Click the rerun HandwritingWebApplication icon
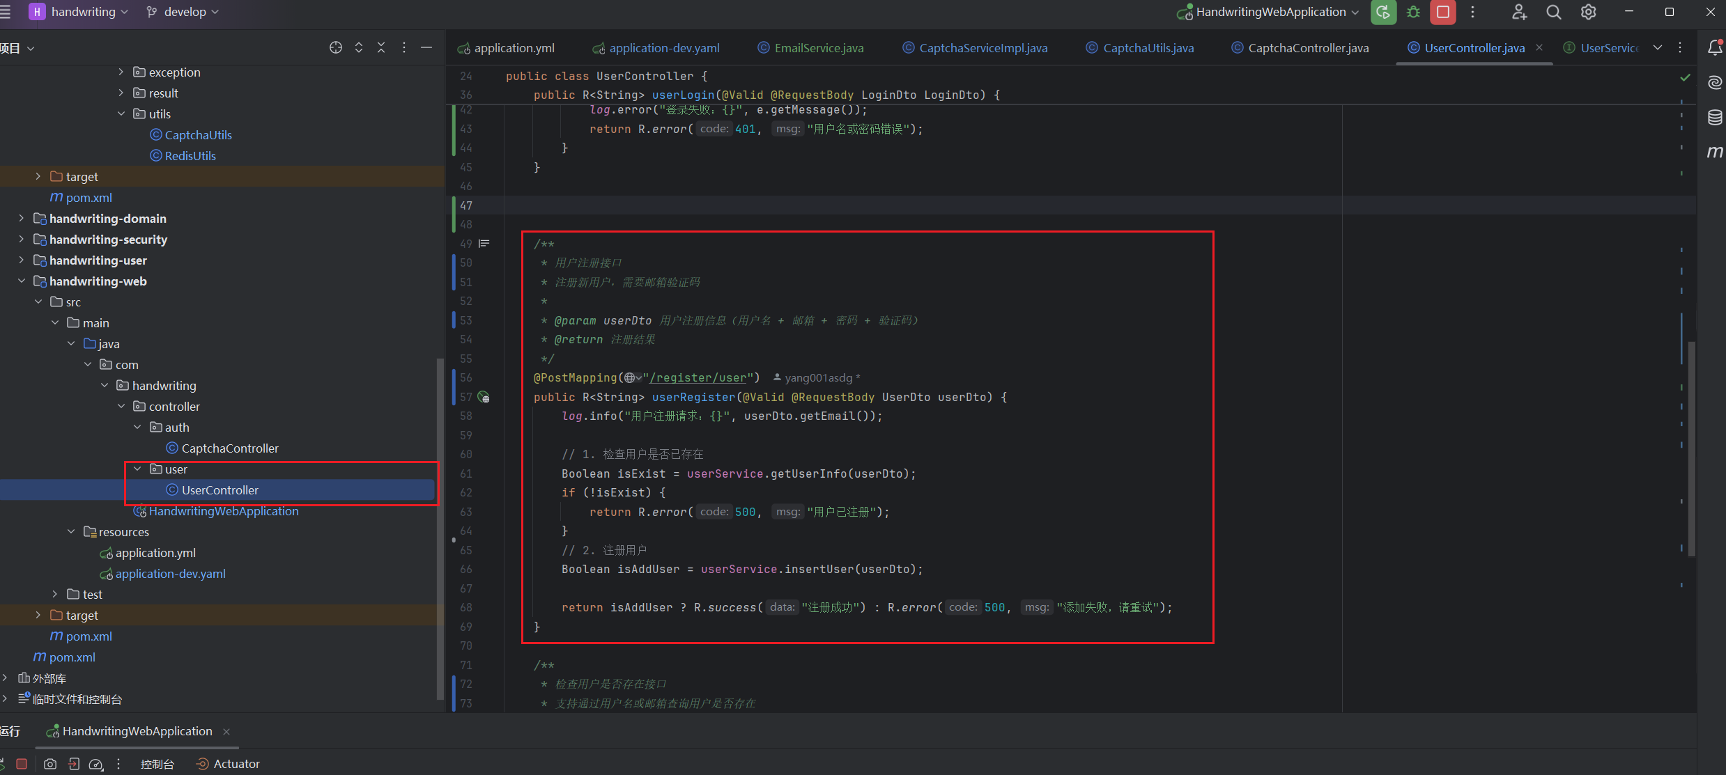 coord(1383,12)
